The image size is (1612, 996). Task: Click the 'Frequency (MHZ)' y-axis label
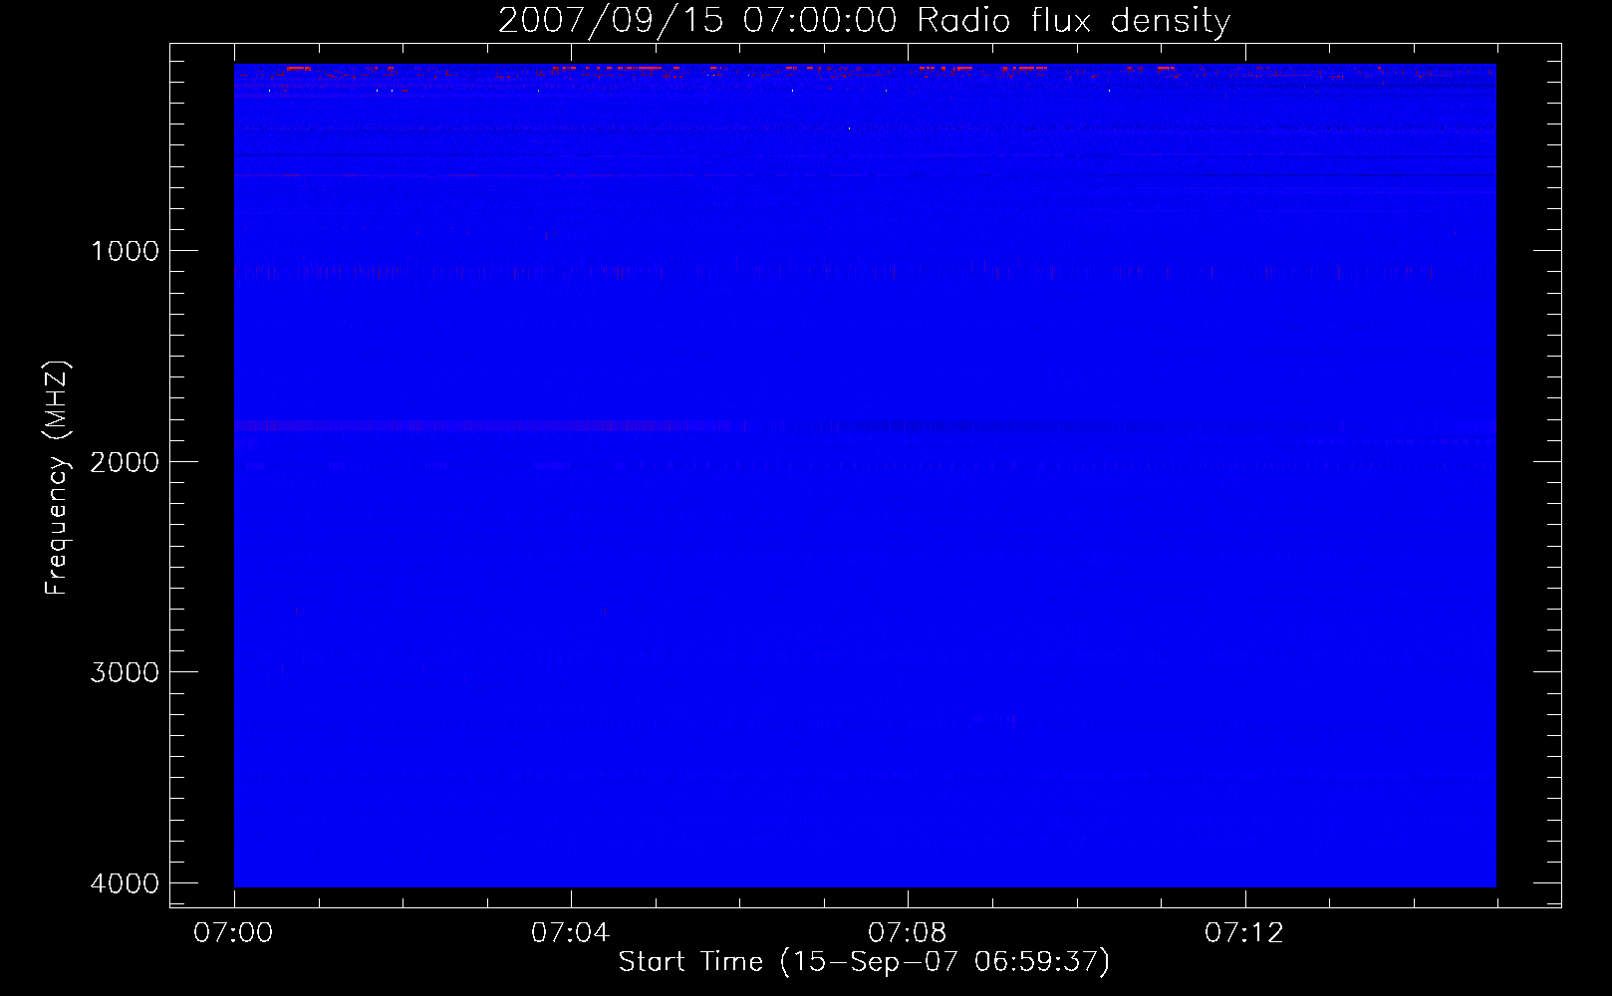coord(57,478)
